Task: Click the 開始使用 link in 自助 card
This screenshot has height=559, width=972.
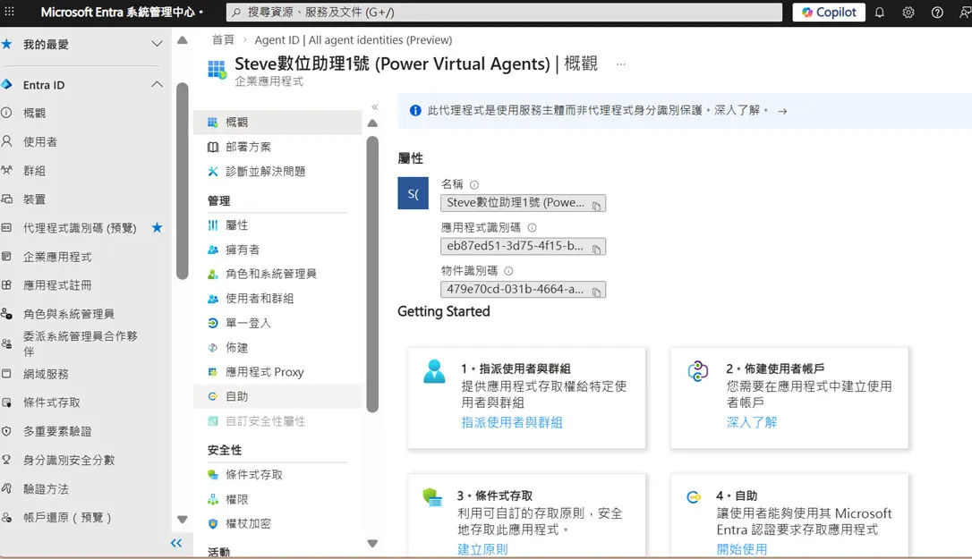Action: pos(742,549)
